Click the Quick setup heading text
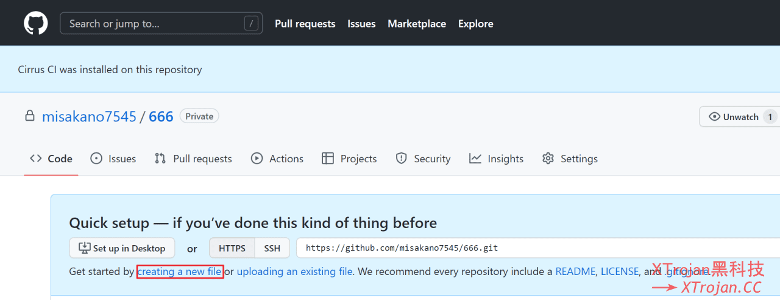Viewport: 780px width, 300px height. click(x=253, y=223)
